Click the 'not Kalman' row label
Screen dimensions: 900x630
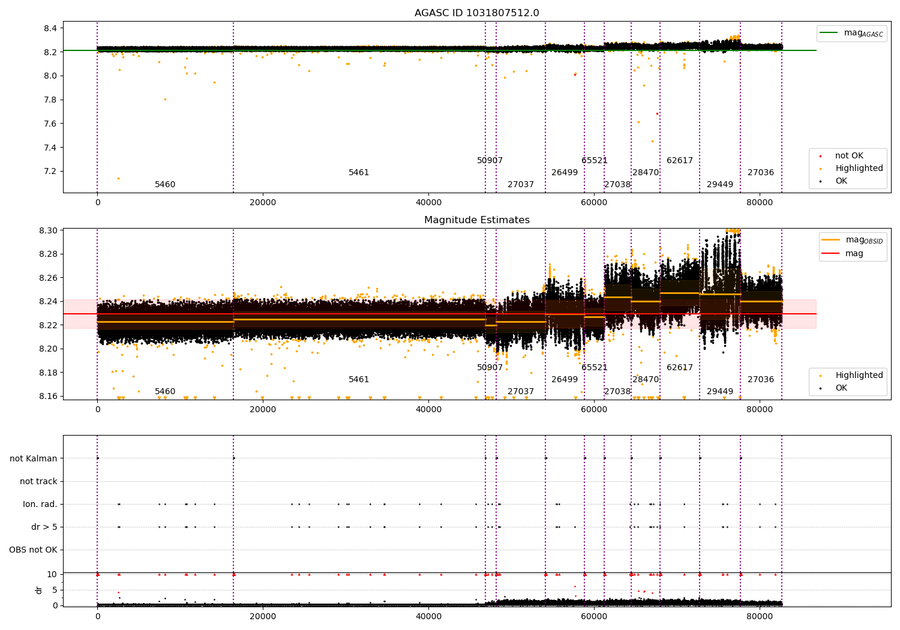click(34, 458)
